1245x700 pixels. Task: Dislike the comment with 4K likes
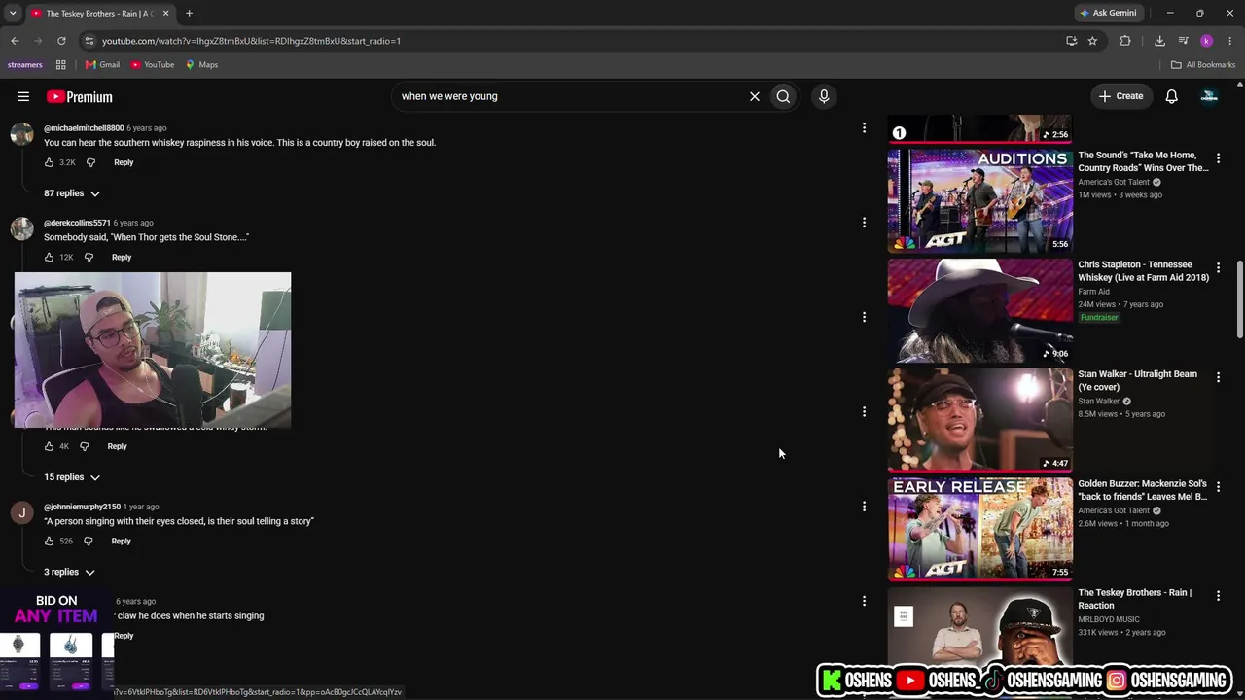(84, 446)
